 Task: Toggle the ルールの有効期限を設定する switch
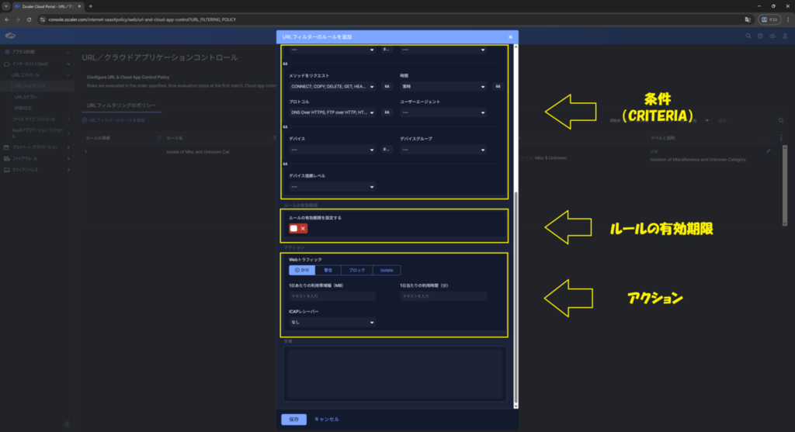[298, 228]
